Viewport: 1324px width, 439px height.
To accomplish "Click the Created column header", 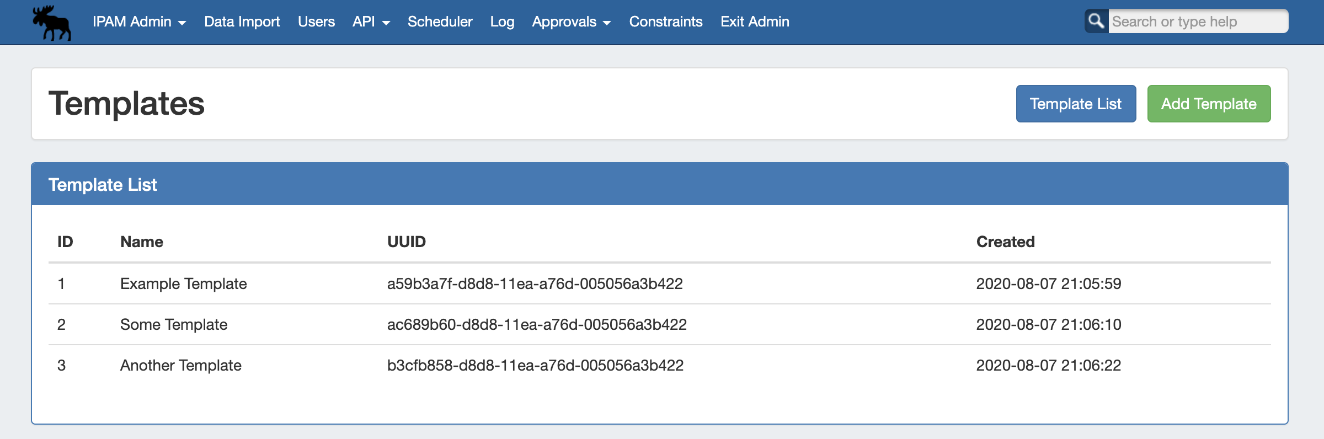I will (x=1005, y=242).
